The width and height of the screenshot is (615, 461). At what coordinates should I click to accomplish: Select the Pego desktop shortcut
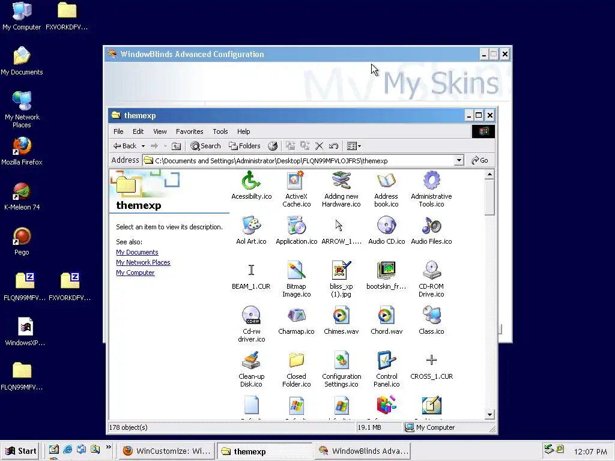22,241
